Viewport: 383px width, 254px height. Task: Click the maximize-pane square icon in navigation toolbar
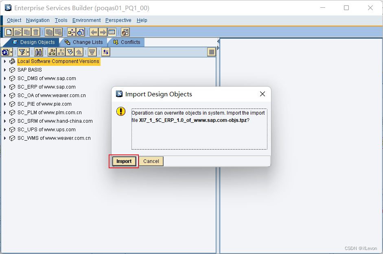point(212,52)
